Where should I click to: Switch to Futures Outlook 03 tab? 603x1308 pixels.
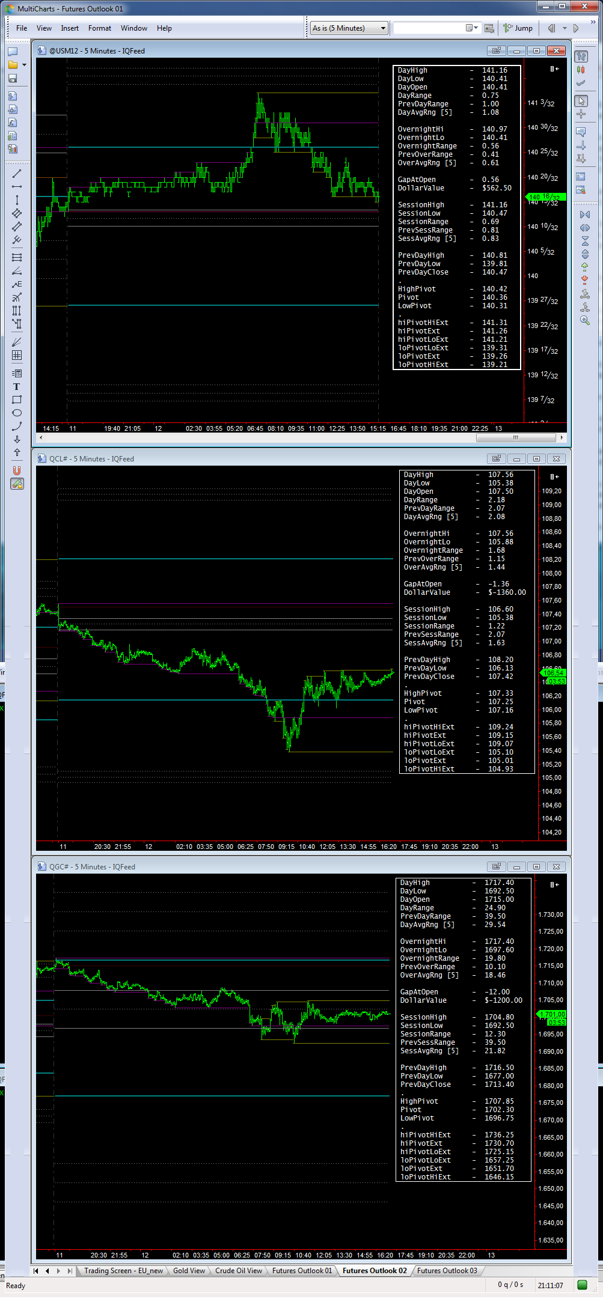tap(447, 1271)
